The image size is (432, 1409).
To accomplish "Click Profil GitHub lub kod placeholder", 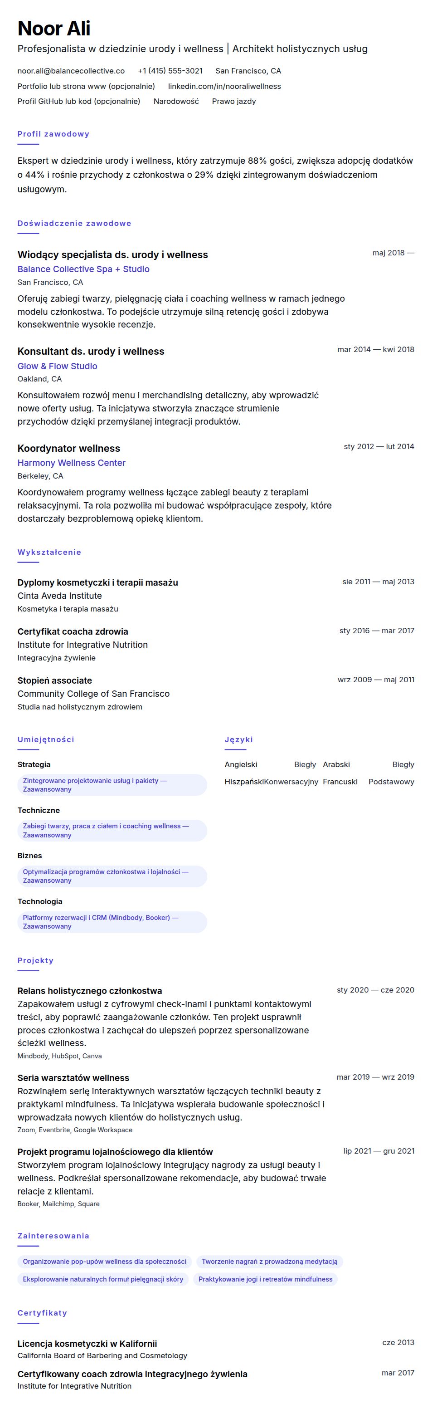I will click(x=79, y=101).
